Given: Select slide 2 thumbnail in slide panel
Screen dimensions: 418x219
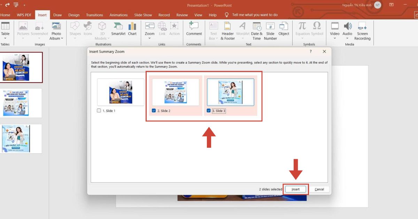Looking at the screenshot, I should point(22,103).
